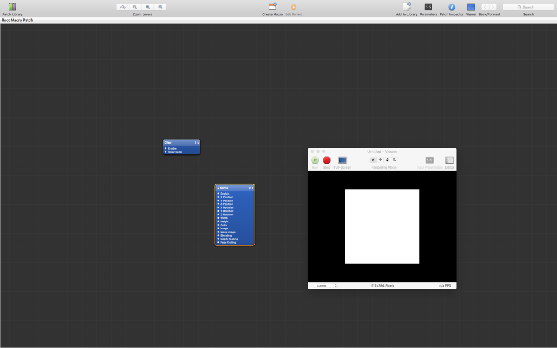Click the Sprite's Depth Testing port
The image size is (557, 348).
click(x=218, y=239)
